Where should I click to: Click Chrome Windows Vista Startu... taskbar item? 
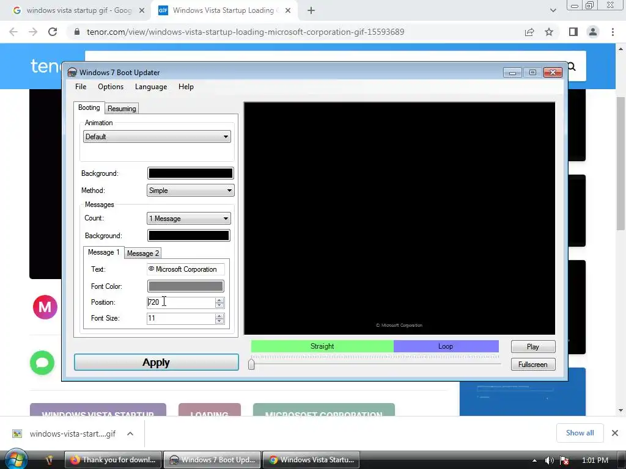point(311,460)
